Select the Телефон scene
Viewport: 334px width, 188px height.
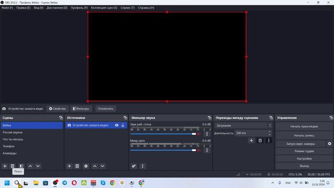point(32,146)
